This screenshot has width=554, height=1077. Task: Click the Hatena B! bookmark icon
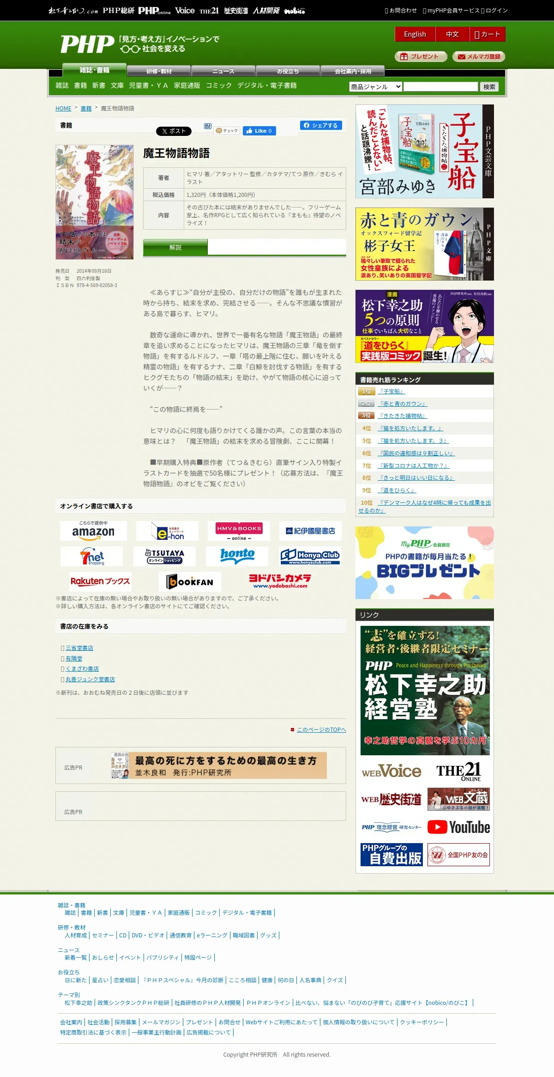pos(208,126)
